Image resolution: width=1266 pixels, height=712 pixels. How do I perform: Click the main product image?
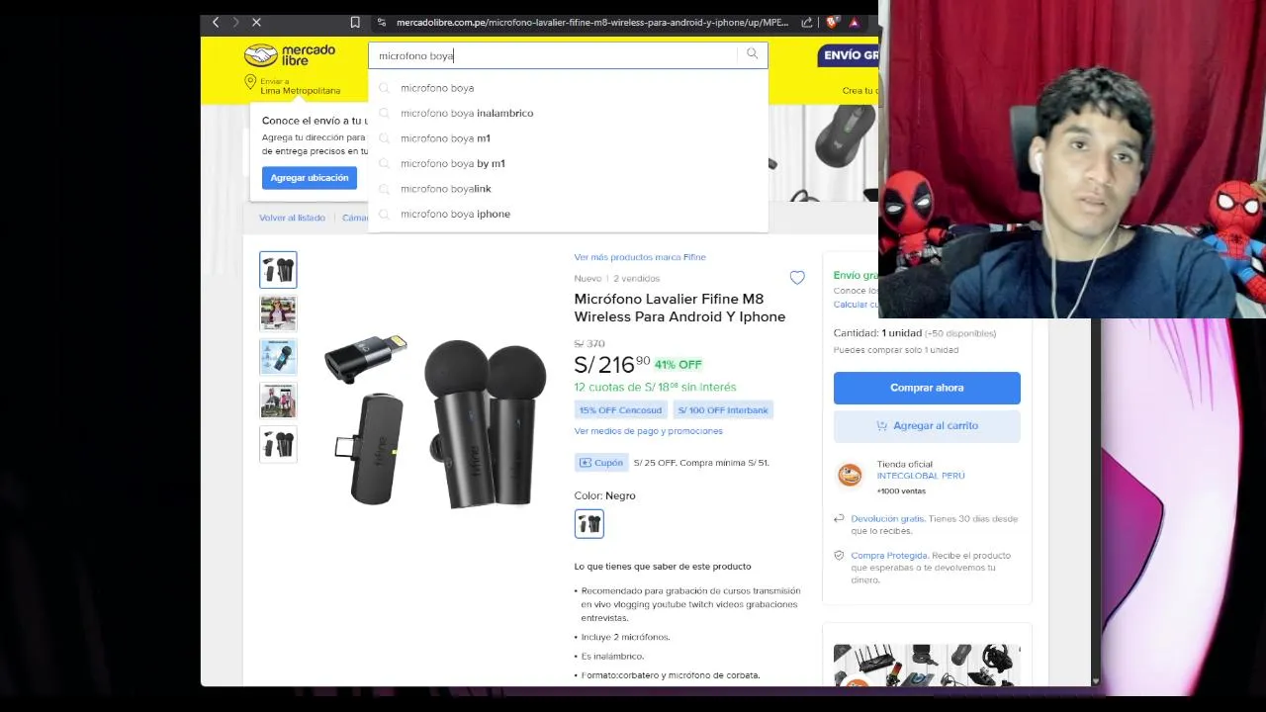click(x=435, y=422)
